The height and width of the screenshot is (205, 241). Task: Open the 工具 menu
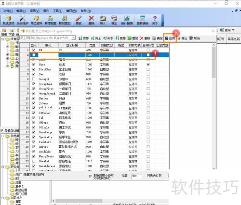click(x=58, y=11)
